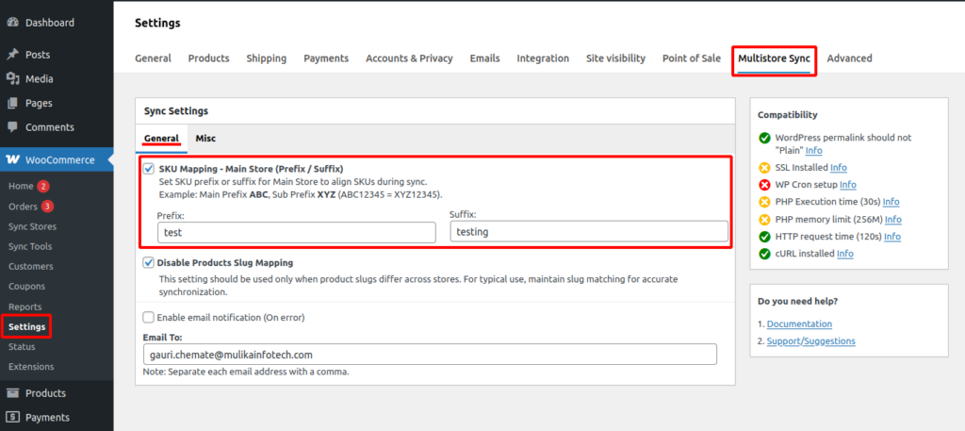Switch to the Misc sync settings tab
Viewport: 965px width, 431px height.
205,138
